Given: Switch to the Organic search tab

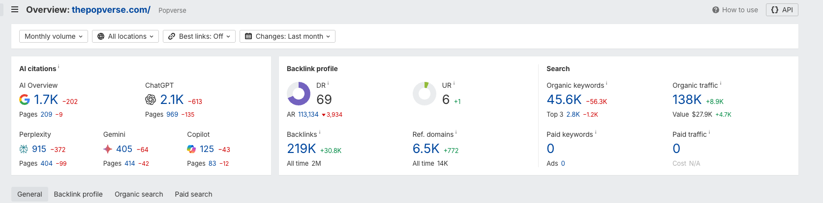Looking at the screenshot, I should (139, 194).
